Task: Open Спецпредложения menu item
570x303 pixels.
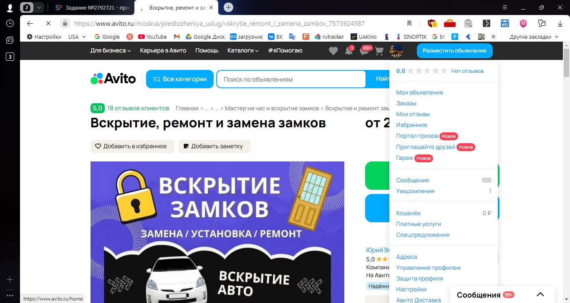Action: pos(423,235)
